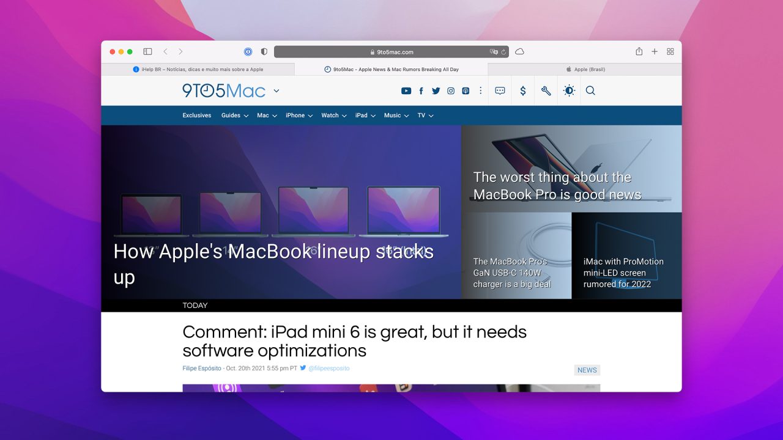Screen dimensions: 783x440
Task: Click the 9to5mac.com address bar
Action: 391,52
